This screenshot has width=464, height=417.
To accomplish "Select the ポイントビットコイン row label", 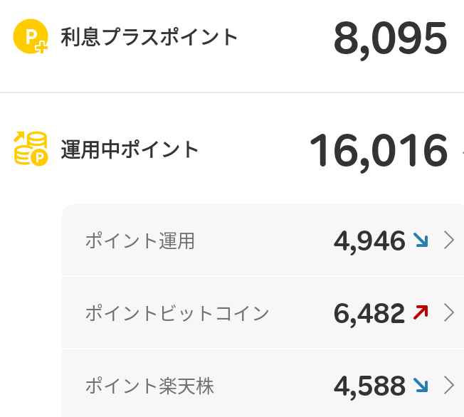I will [177, 313].
